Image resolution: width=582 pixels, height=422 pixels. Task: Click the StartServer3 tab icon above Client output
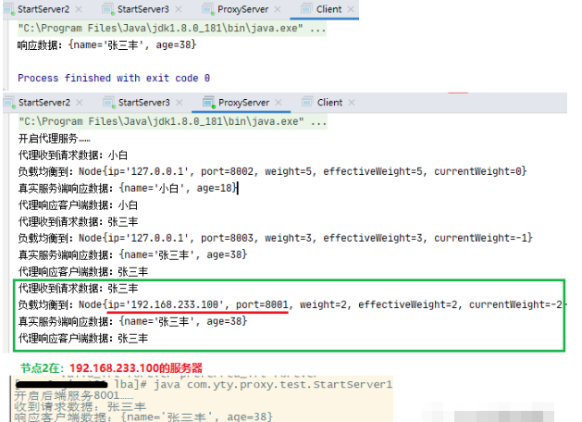click(x=108, y=9)
